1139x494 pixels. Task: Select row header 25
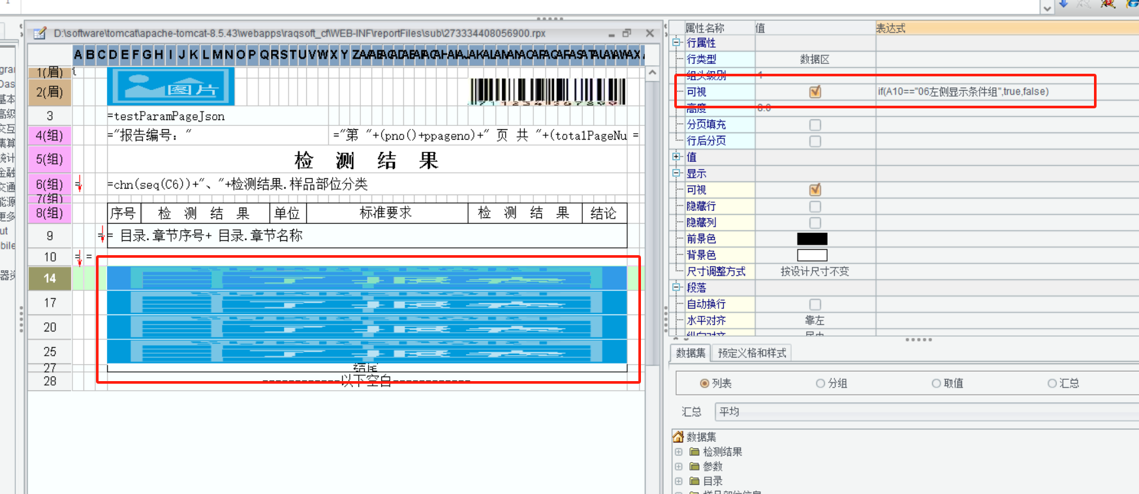[50, 352]
